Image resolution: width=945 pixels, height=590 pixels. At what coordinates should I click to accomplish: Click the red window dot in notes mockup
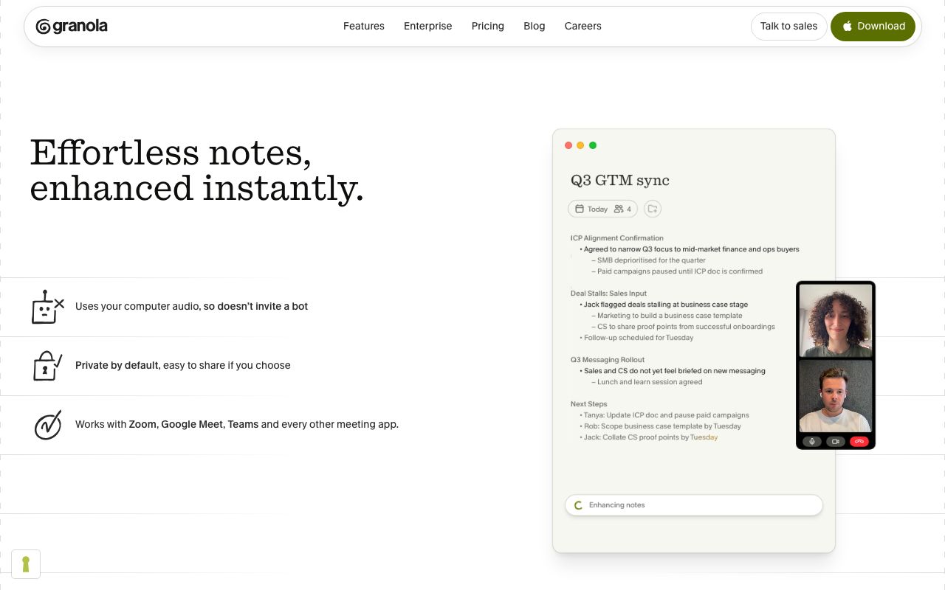pos(568,145)
